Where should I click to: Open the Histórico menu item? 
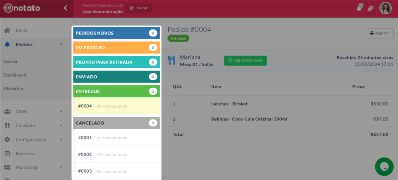[x=13, y=88]
